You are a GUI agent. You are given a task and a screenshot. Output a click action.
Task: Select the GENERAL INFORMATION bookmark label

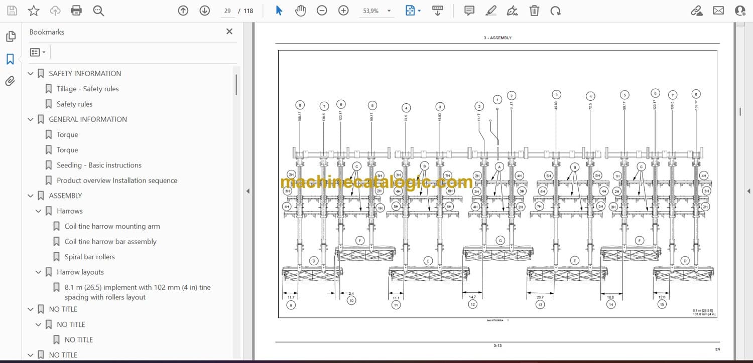88,119
